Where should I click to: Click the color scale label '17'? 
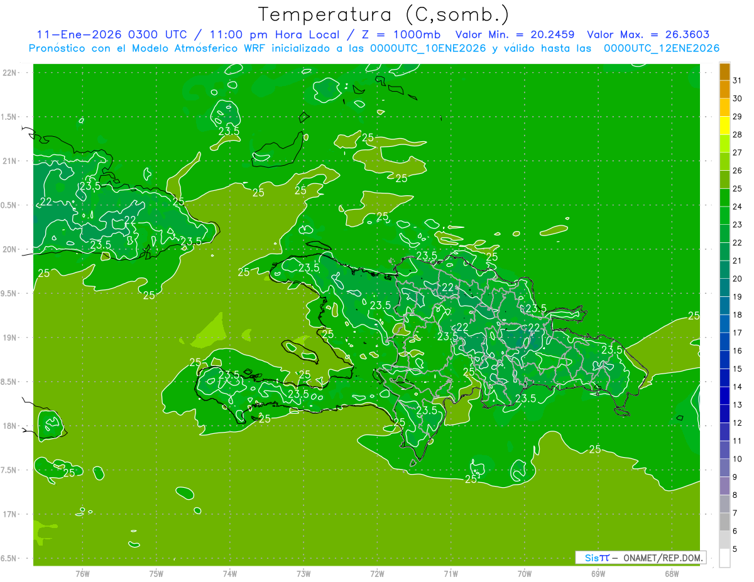point(738,333)
